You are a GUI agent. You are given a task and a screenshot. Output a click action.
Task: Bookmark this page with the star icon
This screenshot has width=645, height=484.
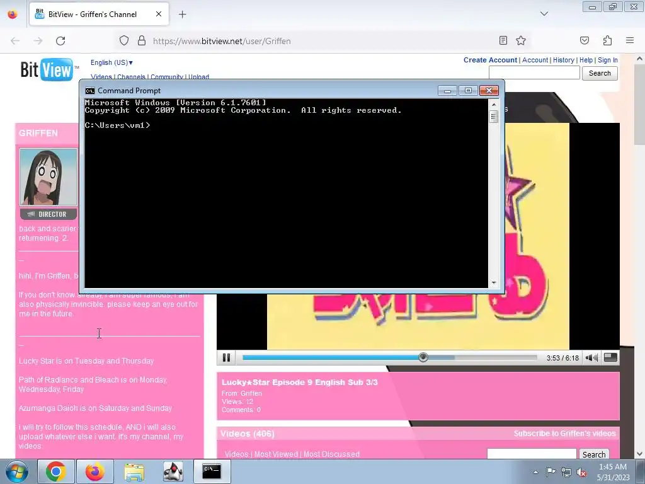521,40
